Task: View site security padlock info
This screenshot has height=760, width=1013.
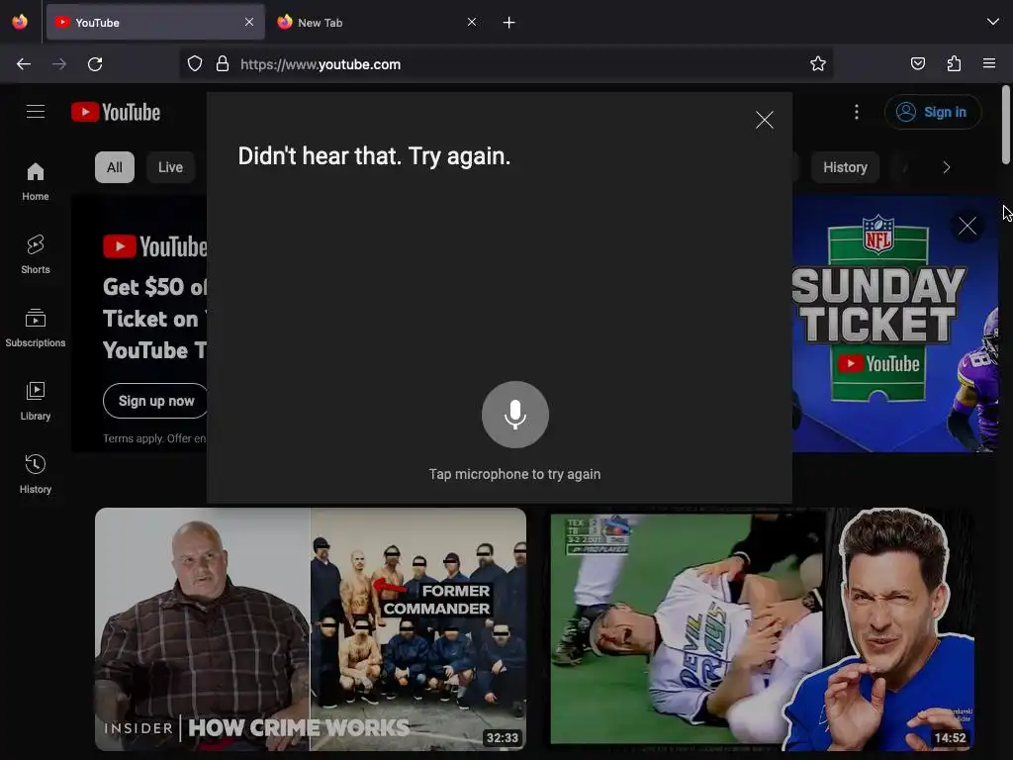Action: click(223, 64)
